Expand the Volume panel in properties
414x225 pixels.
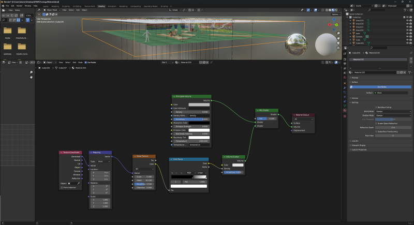[x=354, y=98]
